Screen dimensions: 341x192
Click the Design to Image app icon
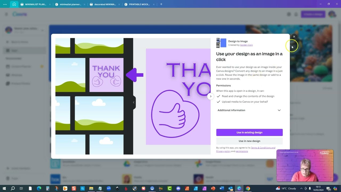point(221,43)
